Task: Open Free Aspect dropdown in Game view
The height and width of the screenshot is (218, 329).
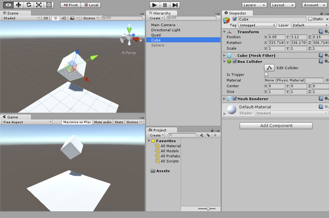Action: [27, 122]
